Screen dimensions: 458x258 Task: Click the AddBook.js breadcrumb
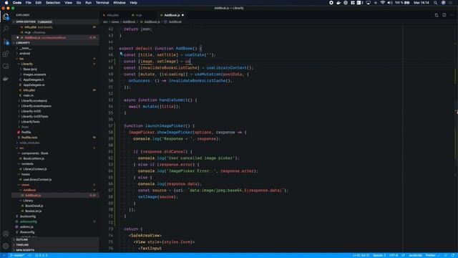point(152,22)
